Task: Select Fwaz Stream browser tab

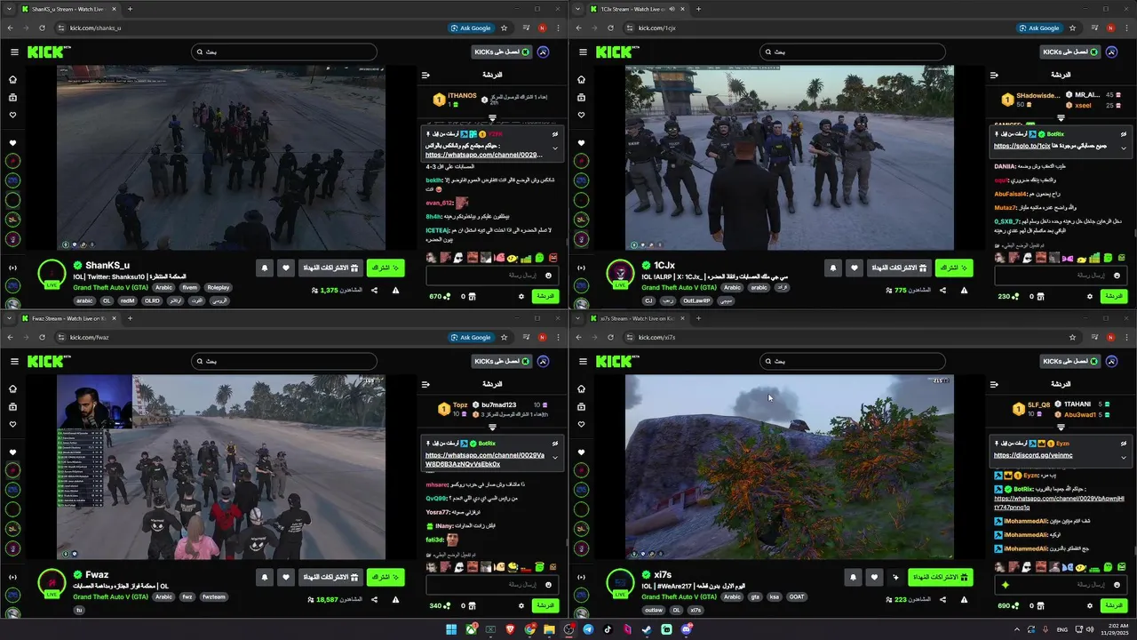Action: tap(68, 318)
